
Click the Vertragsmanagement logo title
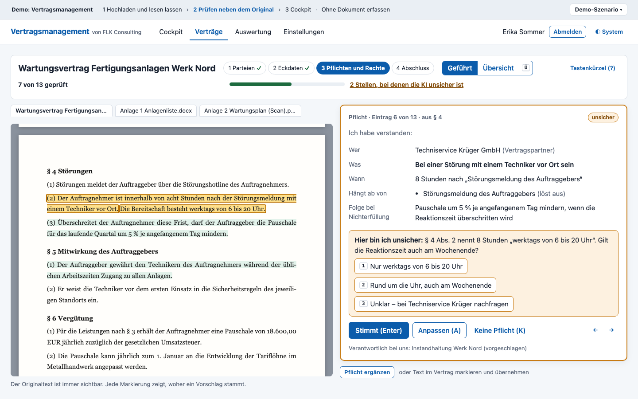50,31
